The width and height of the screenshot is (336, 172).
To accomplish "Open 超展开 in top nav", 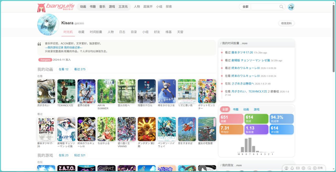I will click(x=148, y=7).
